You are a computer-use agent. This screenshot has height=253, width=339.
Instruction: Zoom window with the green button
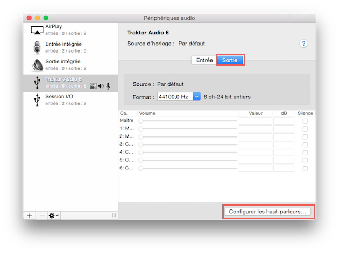[x=46, y=18]
